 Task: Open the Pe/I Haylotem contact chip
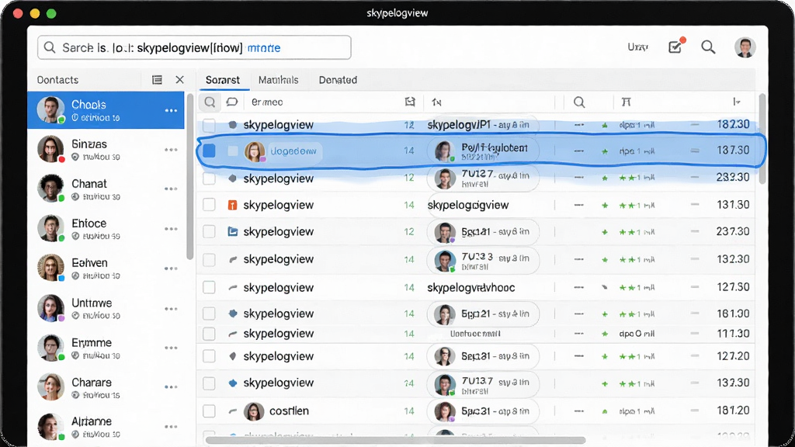pos(483,151)
